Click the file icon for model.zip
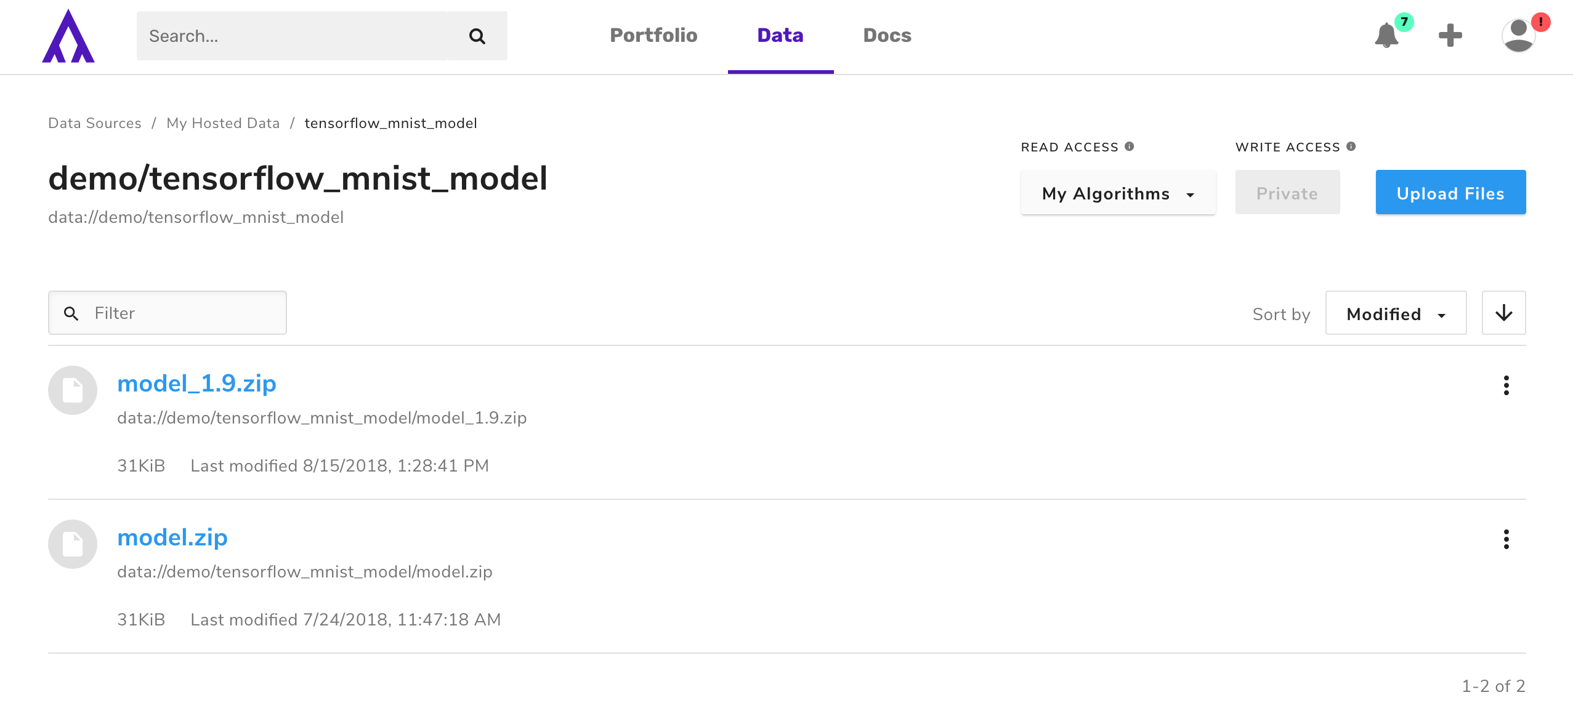Screen dimensions: 1573x719 click(73, 544)
